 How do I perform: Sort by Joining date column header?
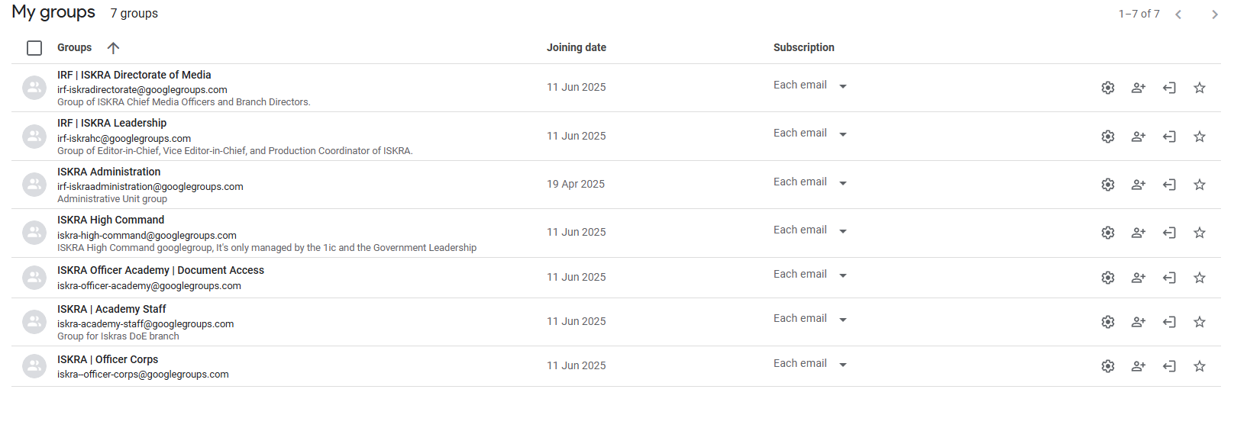coord(577,47)
